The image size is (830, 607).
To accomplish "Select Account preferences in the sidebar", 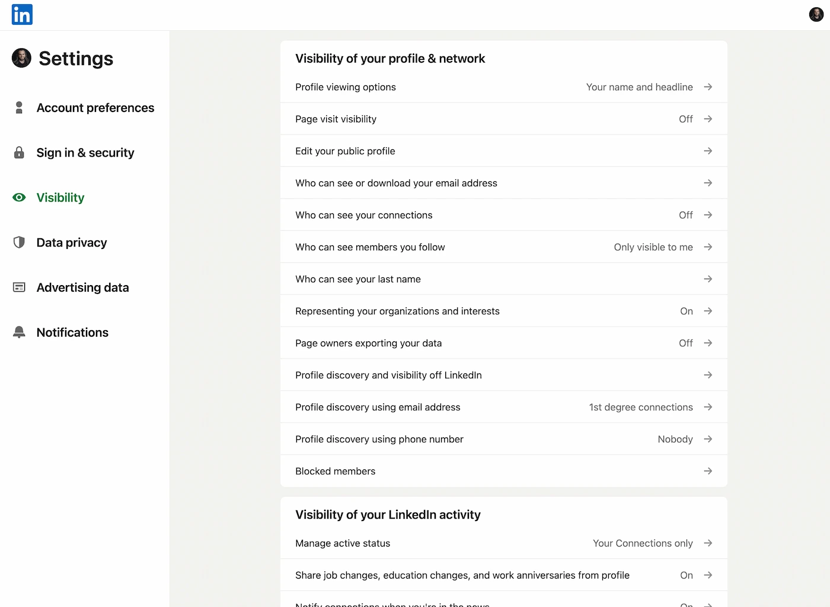I will [95, 107].
